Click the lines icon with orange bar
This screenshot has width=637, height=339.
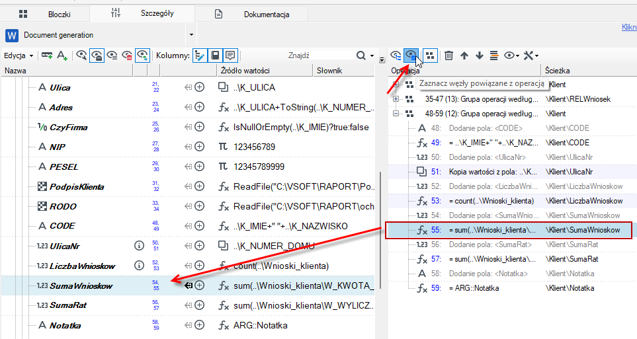[494, 56]
